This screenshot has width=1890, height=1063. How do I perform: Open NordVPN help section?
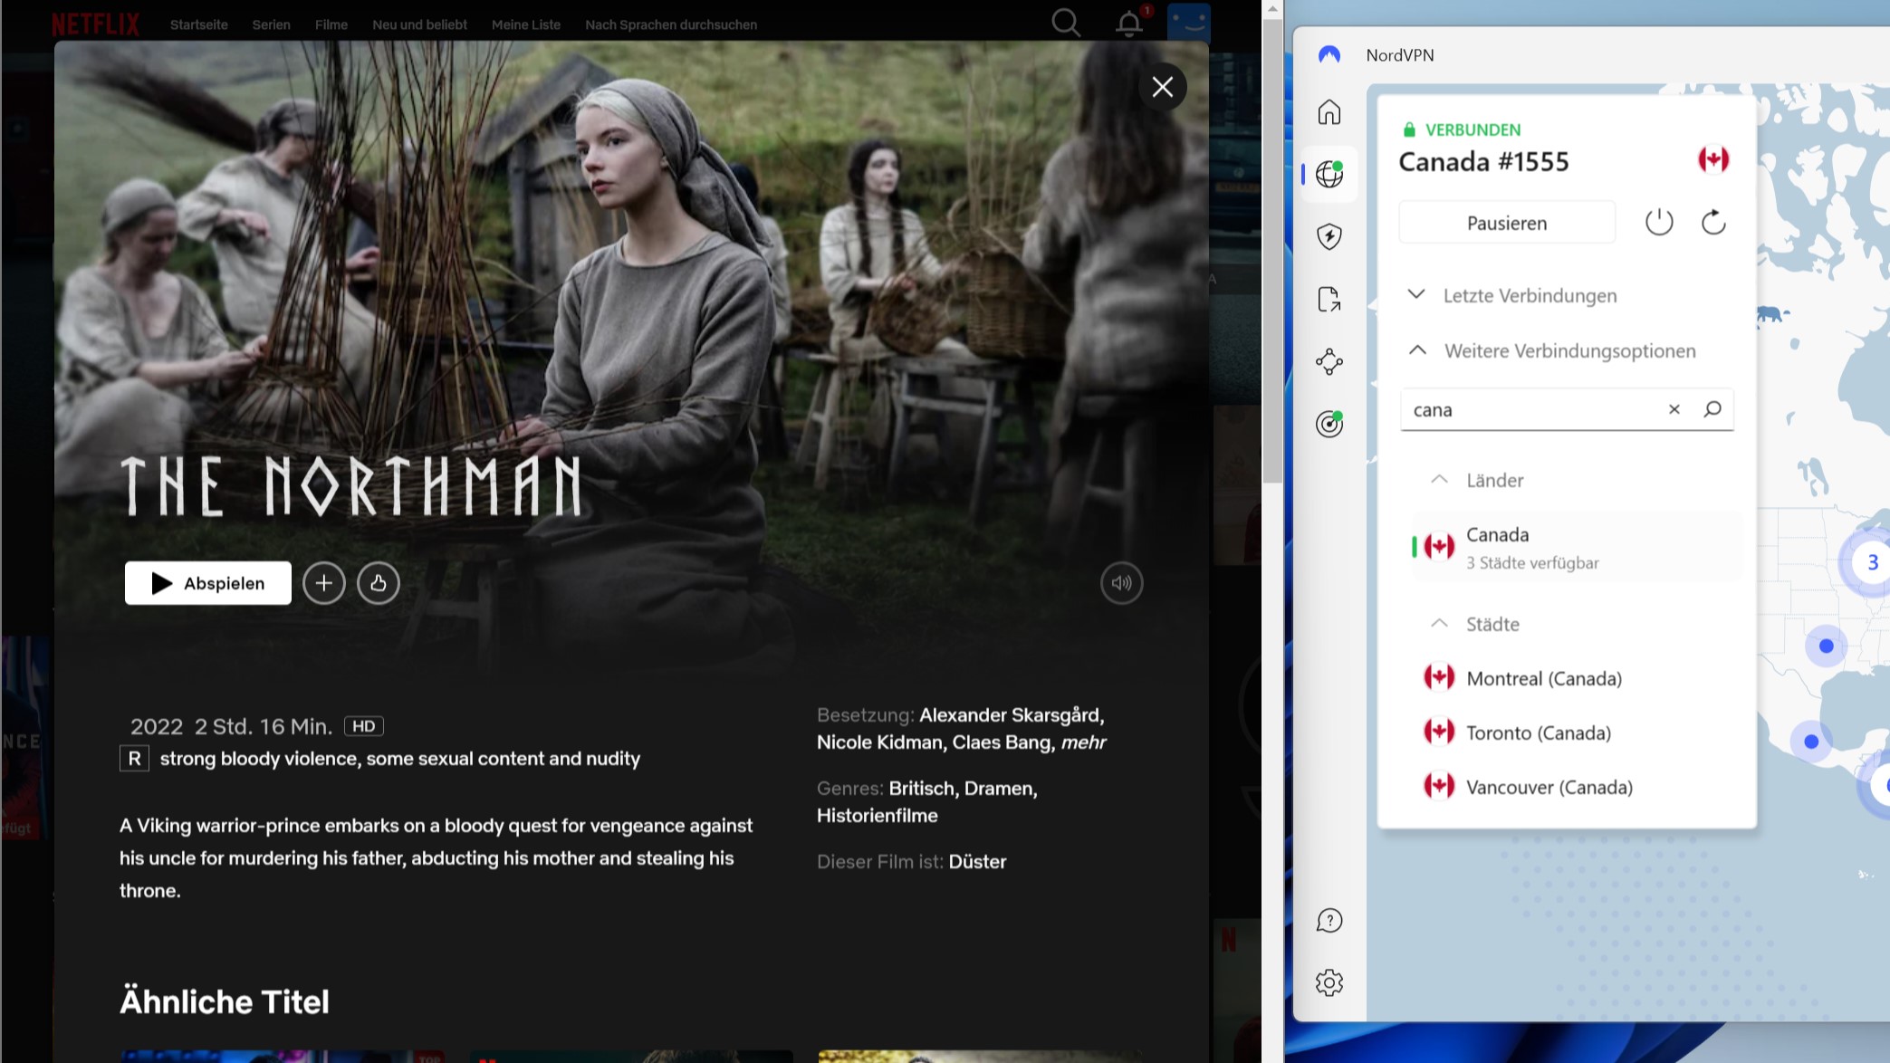click(x=1329, y=921)
